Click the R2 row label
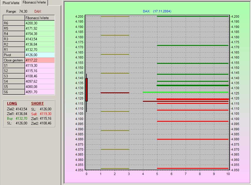 click(14, 44)
